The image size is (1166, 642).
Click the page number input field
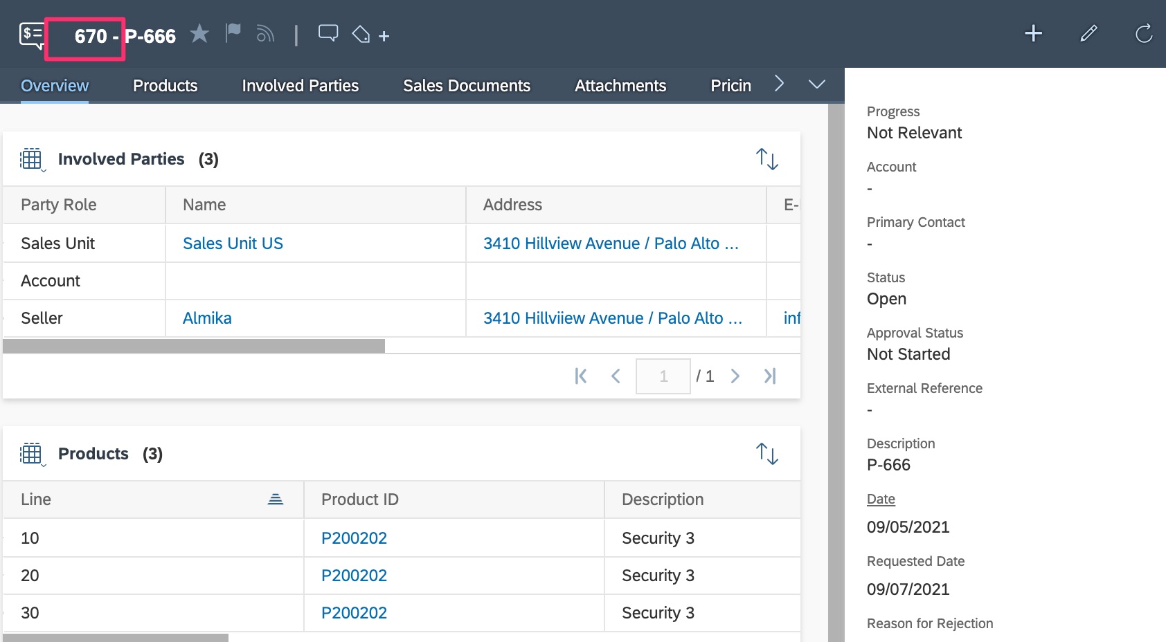point(663,376)
